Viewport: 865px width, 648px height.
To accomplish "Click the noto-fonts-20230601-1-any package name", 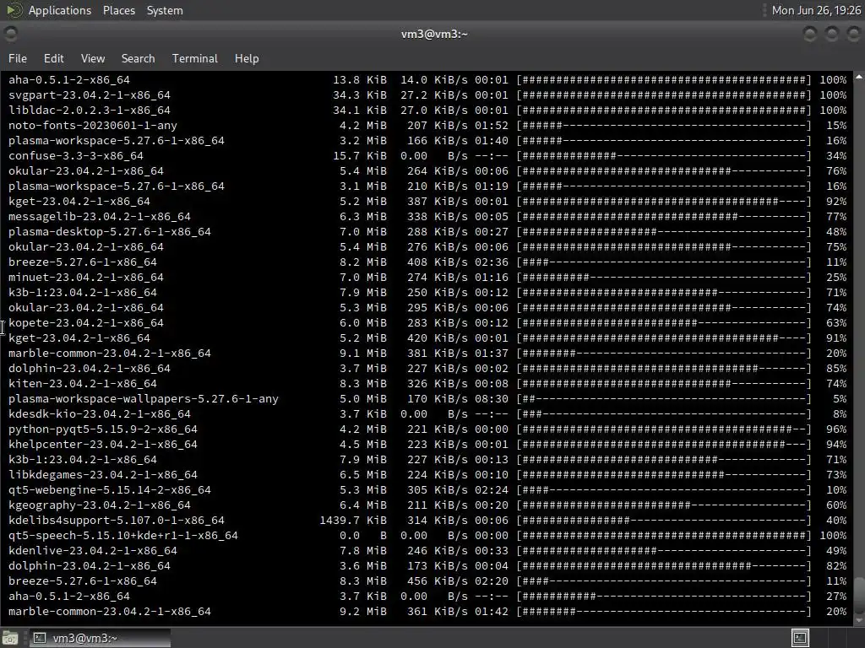I will click(x=93, y=125).
